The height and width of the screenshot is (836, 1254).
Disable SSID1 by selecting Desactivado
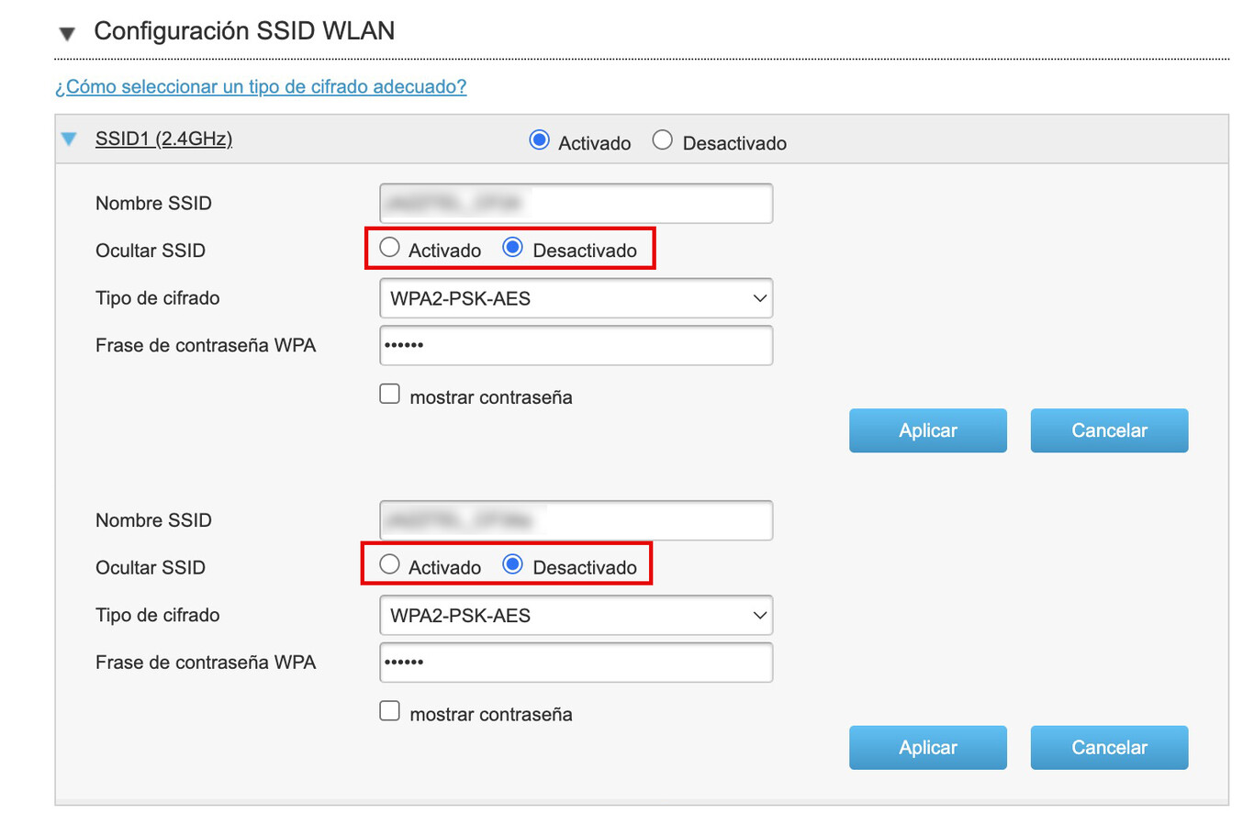(662, 140)
